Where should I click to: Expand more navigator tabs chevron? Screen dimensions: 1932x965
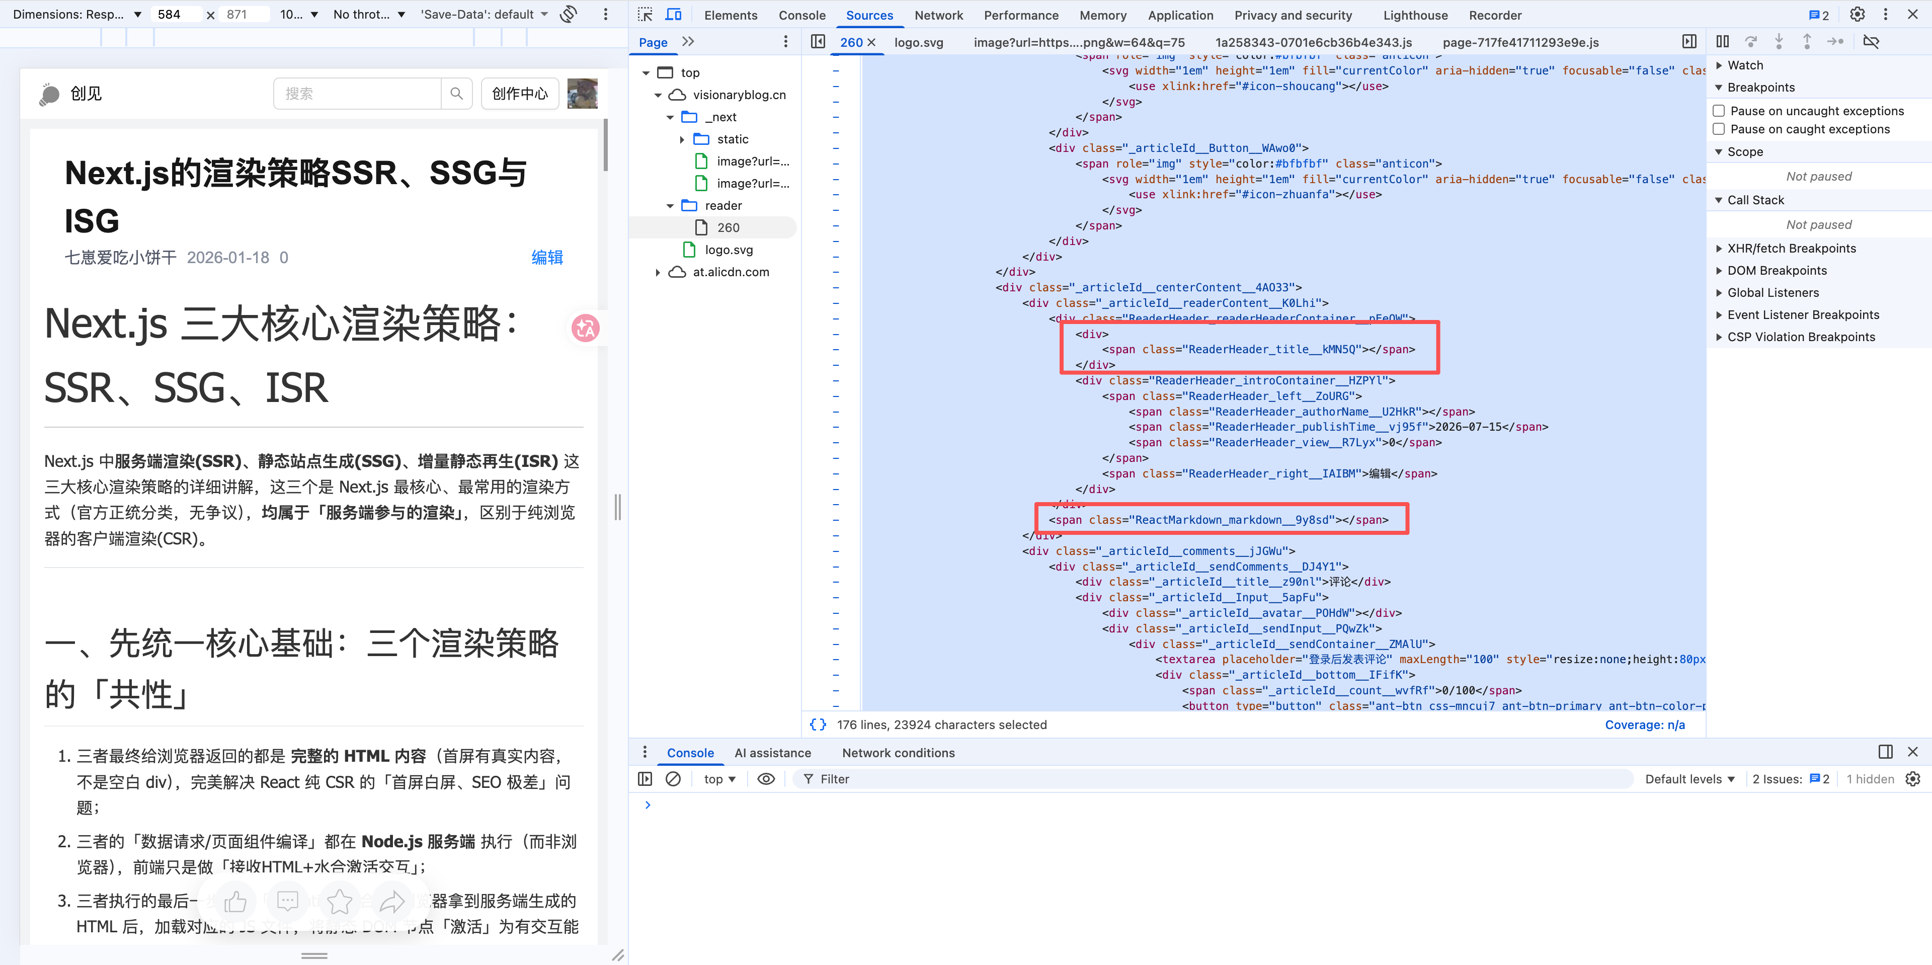688,42
